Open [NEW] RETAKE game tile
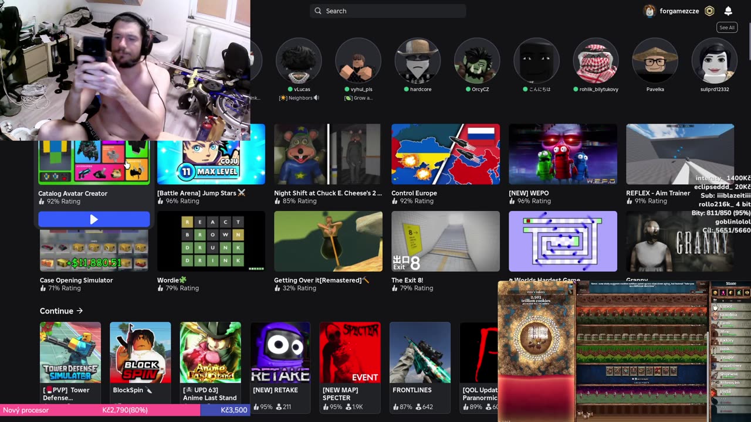751x422 pixels. pyautogui.click(x=280, y=352)
